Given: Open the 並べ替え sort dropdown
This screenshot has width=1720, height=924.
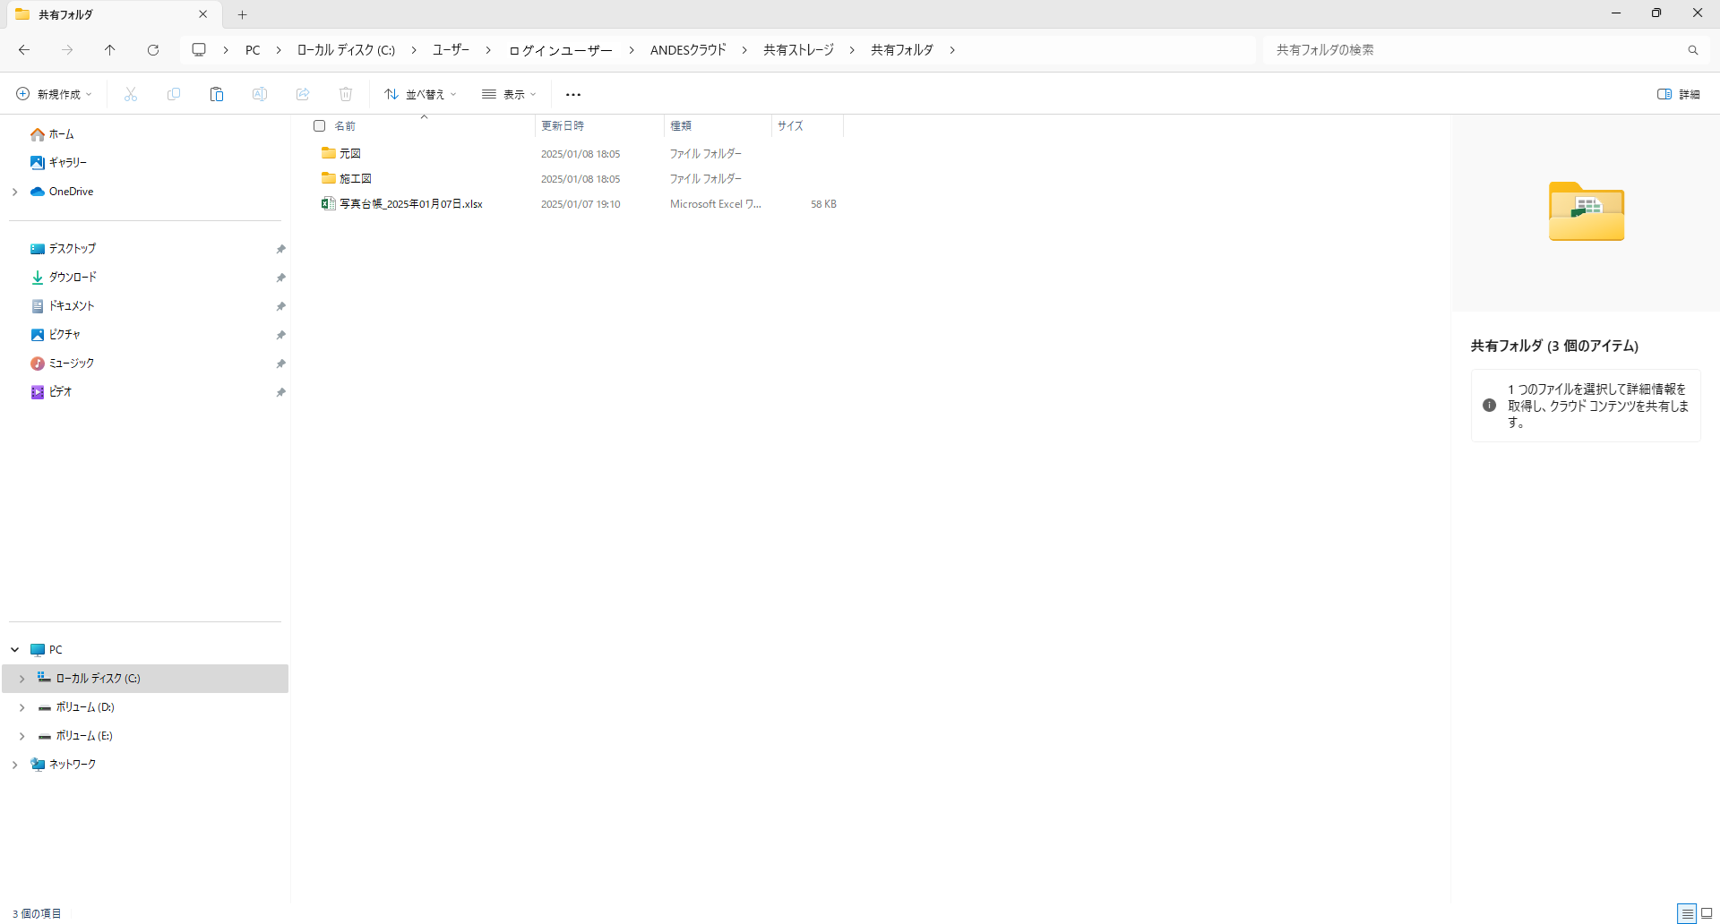Looking at the screenshot, I should tap(420, 94).
